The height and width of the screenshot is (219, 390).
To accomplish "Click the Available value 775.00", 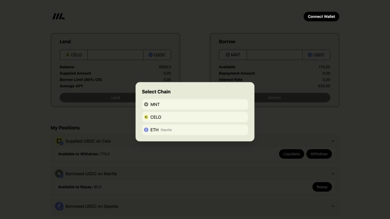I will [324, 67].
